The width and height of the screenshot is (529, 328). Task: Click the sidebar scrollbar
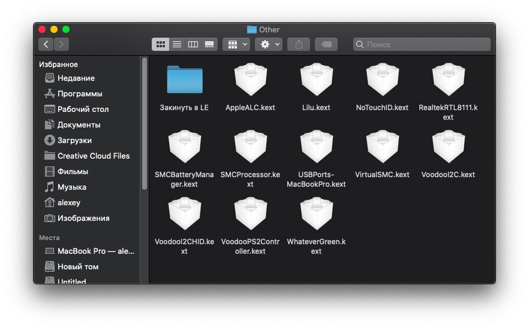pyautogui.click(x=145, y=123)
